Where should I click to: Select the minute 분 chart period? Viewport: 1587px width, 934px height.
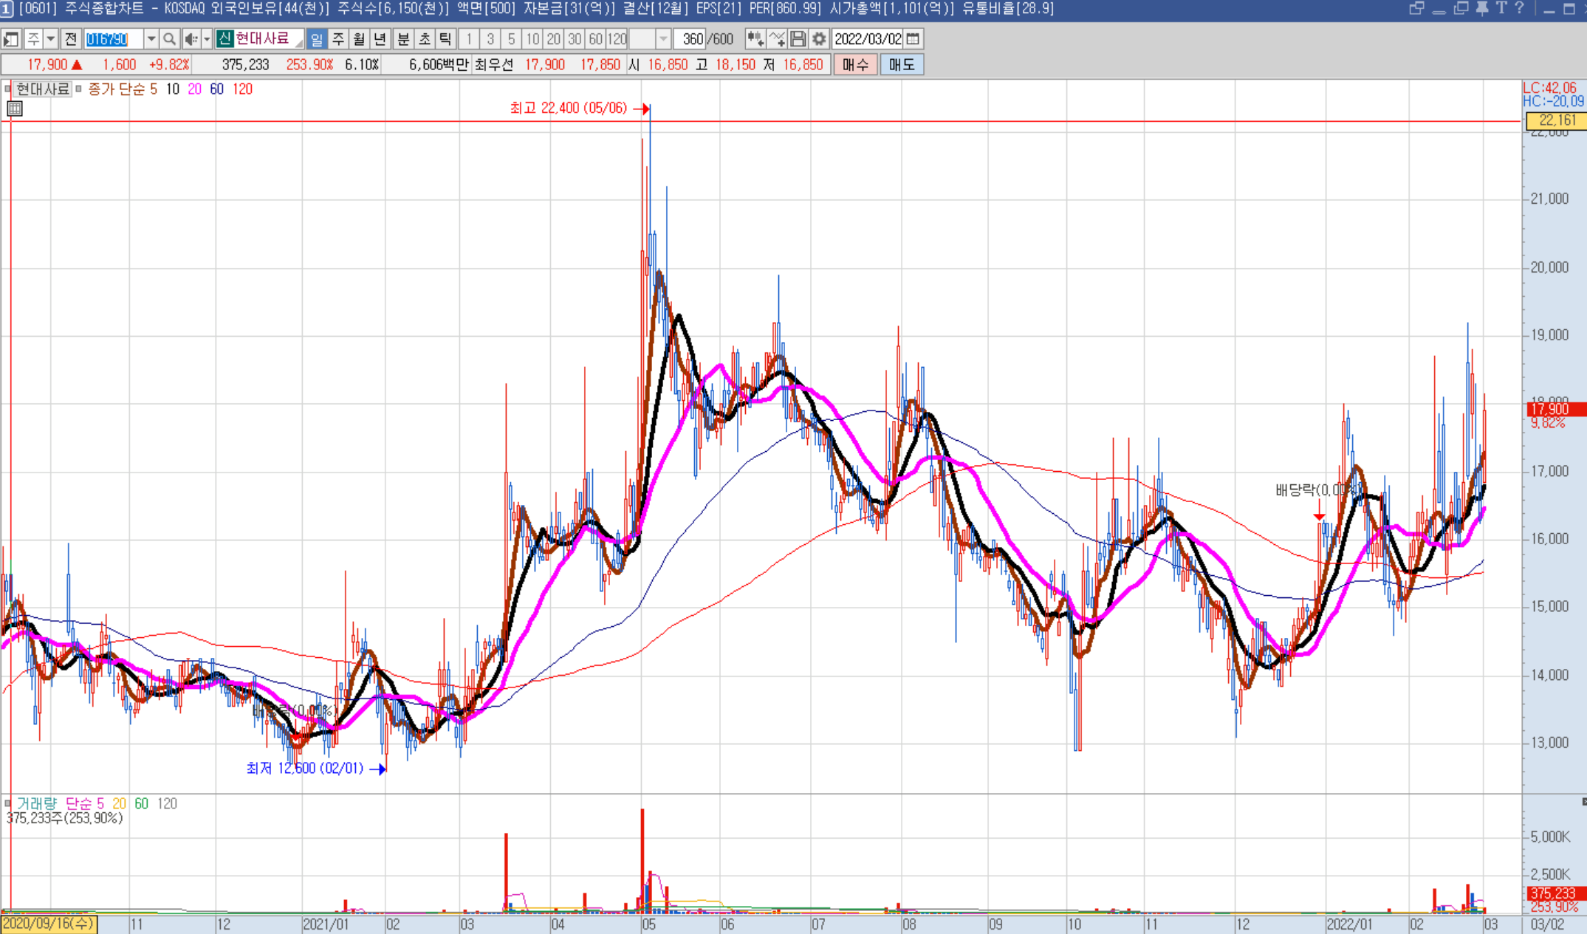coord(403,38)
